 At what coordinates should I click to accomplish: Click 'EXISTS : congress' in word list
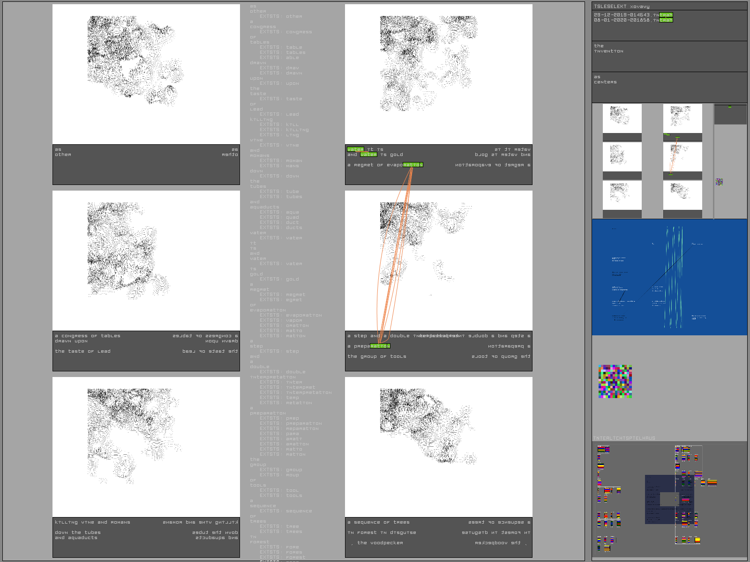[285, 32]
